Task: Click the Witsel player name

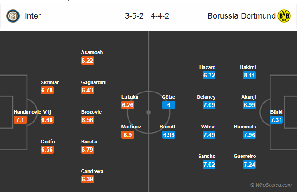Action: coord(208,127)
